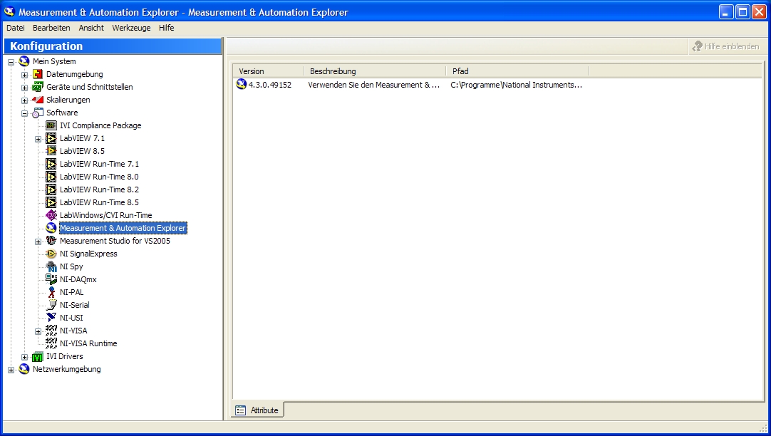Image resolution: width=771 pixels, height=436 pixels.
Task: Click the path C:\Programme\National Instruments
Action: (517, 85)
